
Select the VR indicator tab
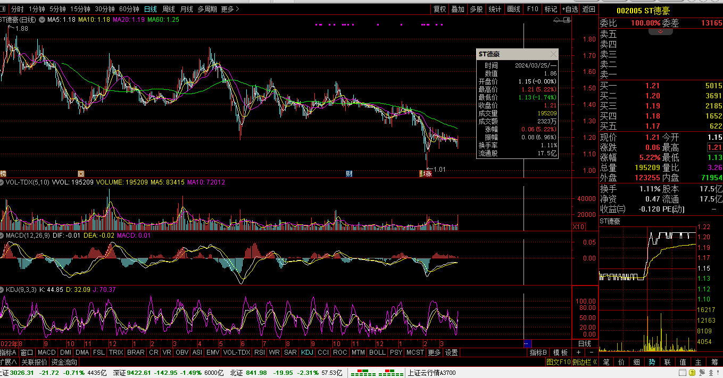pyautogui.click(x=167, y=352)
